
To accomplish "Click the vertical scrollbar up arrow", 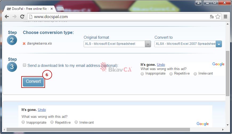I will [x=227, y=24].
